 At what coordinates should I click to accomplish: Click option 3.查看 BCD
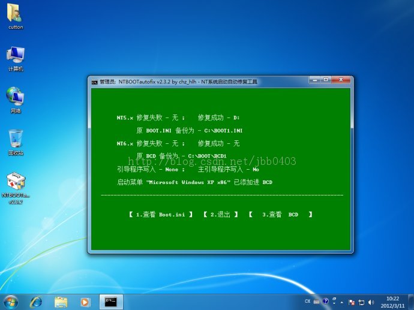click(x=280, y=215)
